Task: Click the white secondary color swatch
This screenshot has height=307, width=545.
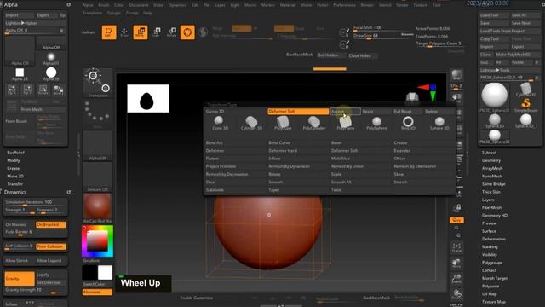Action: (105, 273)
